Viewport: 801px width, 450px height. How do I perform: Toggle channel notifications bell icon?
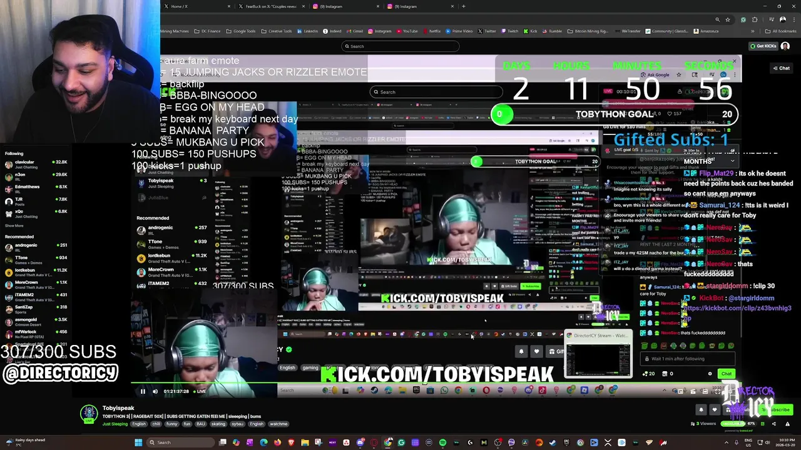pos(701,410)
